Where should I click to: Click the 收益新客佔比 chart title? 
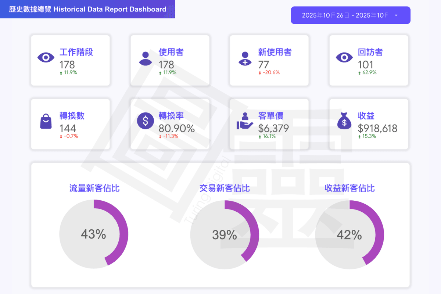(349, 188)
